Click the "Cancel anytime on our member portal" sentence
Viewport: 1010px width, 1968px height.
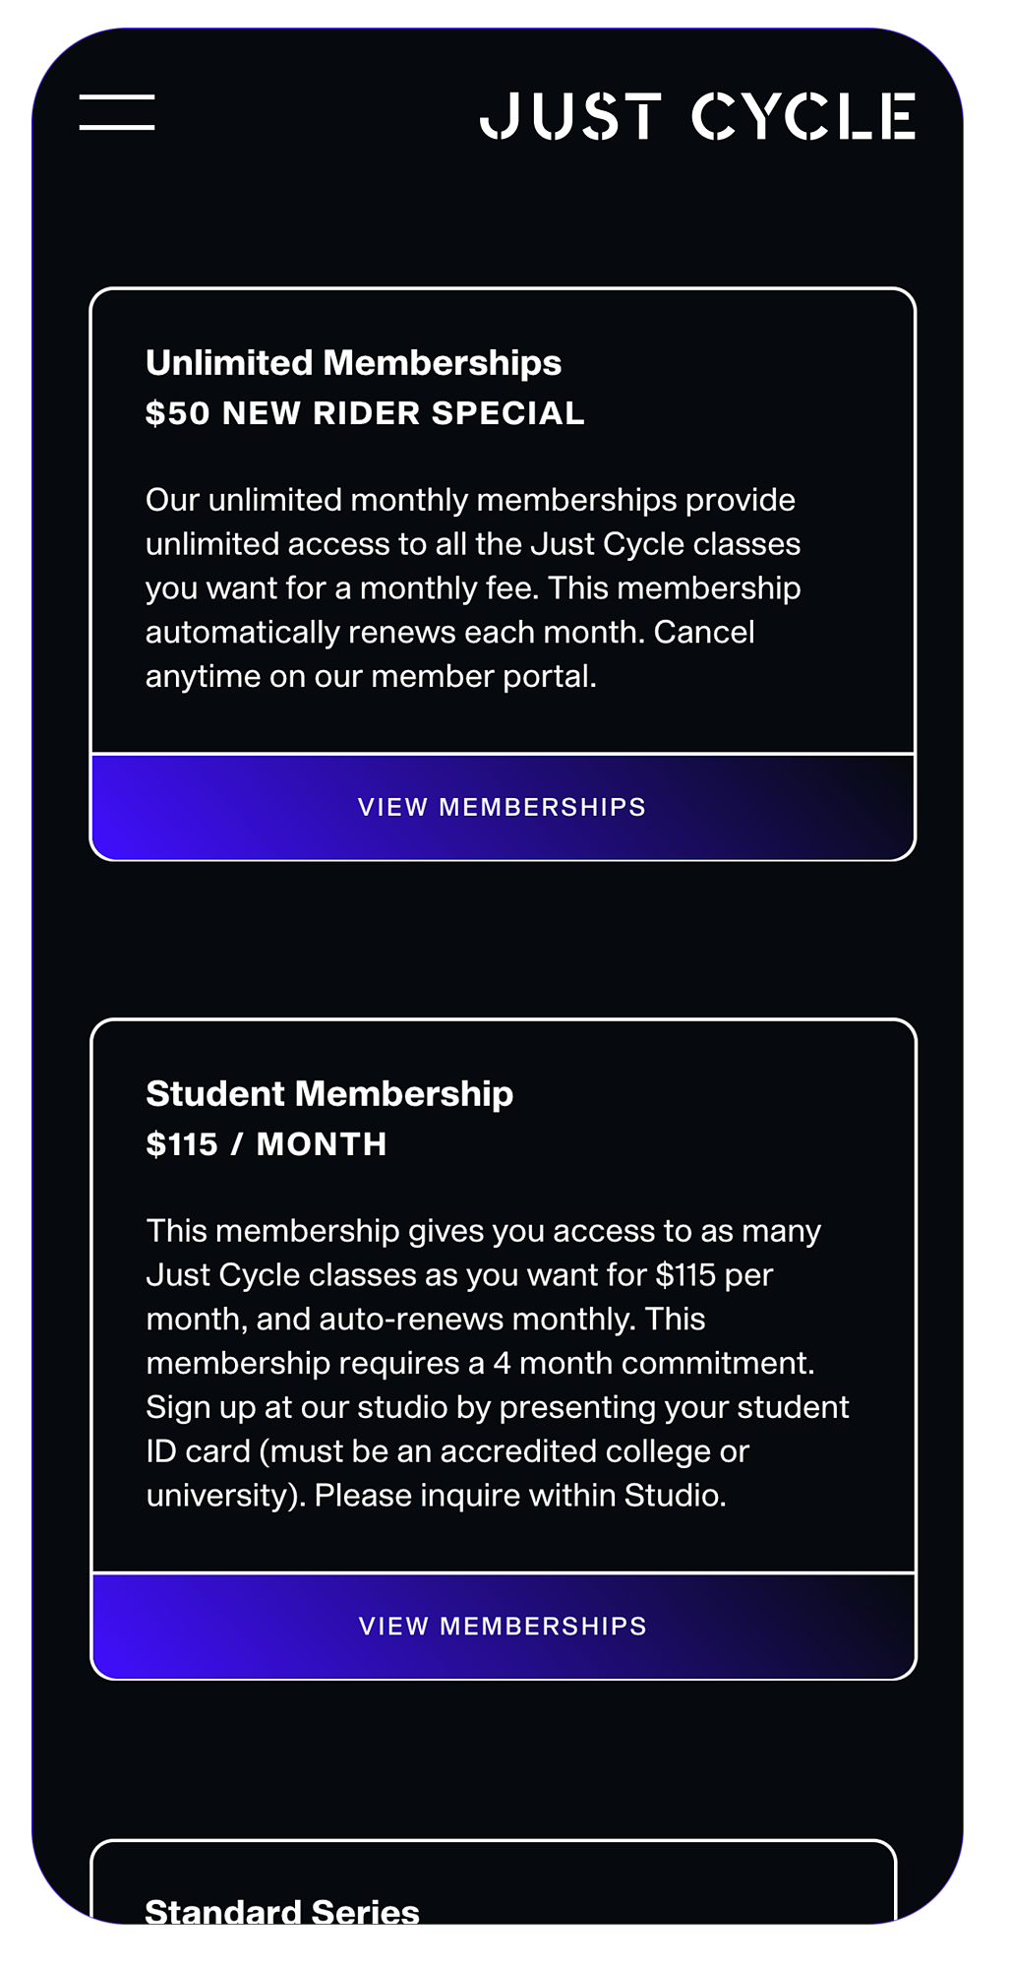pyautogui.click(x=372, y=676)
